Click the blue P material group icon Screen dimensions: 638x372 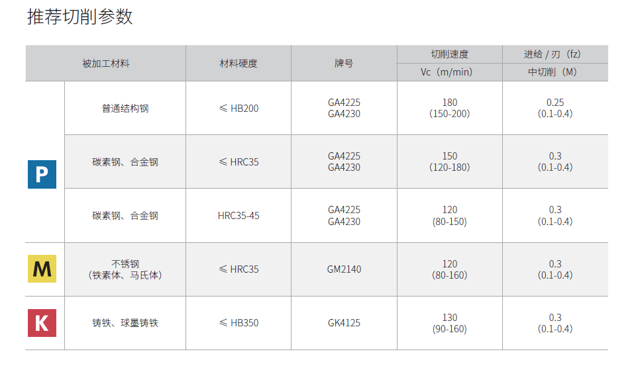[x=42, y=175]
